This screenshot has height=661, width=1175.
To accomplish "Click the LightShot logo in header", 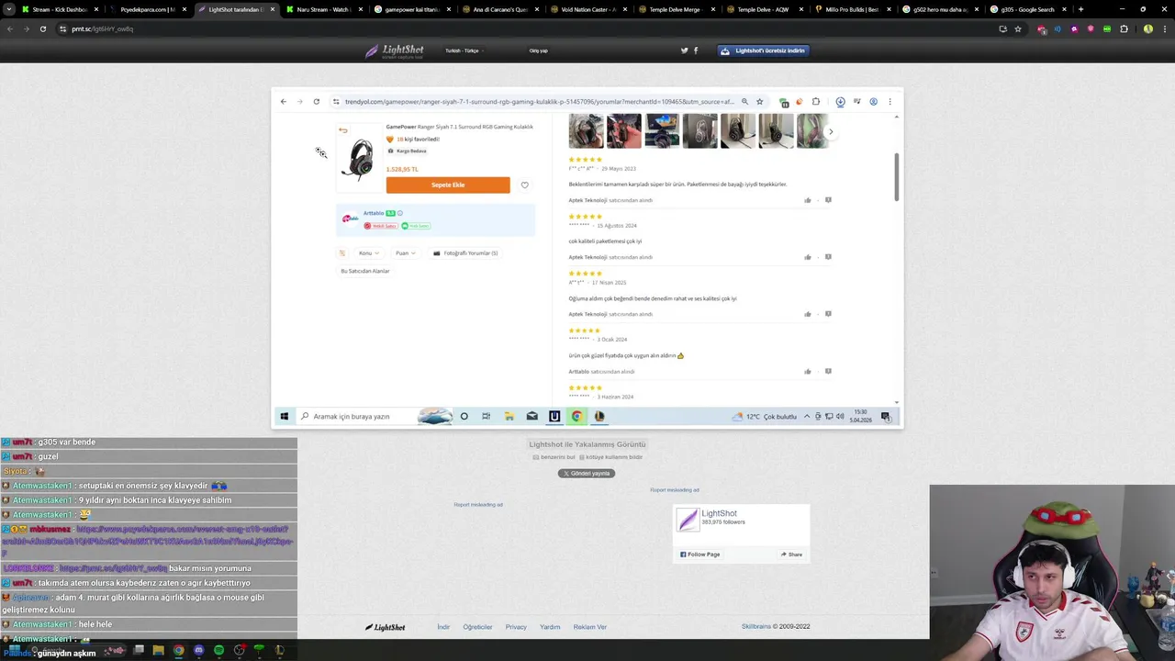I will click(395, 51).
